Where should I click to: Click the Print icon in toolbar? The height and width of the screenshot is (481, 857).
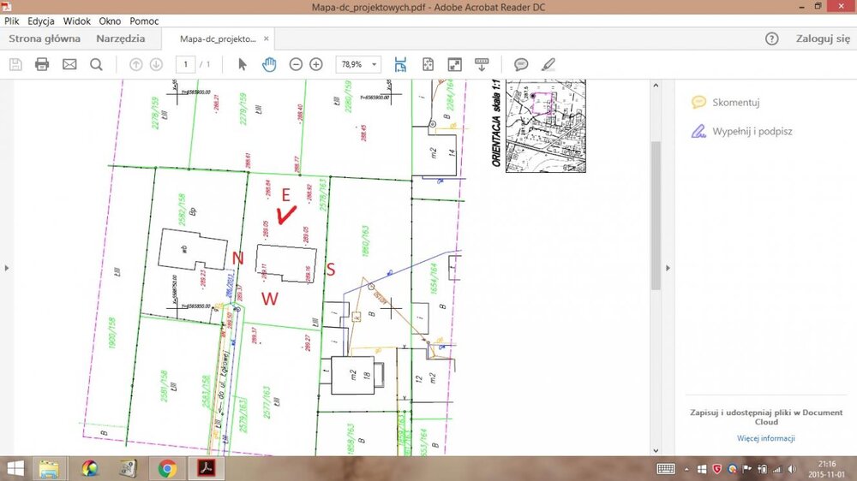41,64
